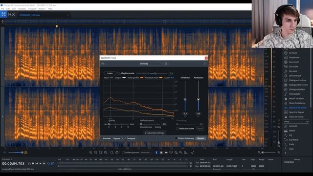Expand the module list chevron below Gain
The width and height of the screenshot is (313, 176).
(286, 153)
